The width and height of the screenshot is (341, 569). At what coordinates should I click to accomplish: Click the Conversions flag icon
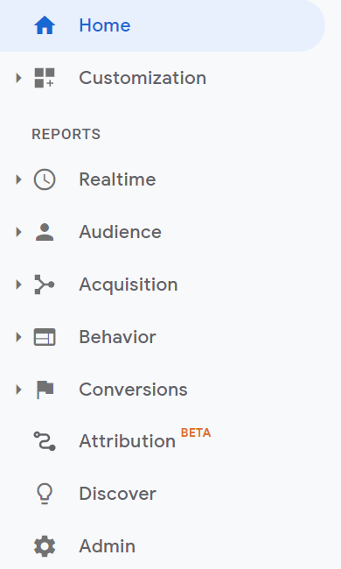tap(45, 390)
